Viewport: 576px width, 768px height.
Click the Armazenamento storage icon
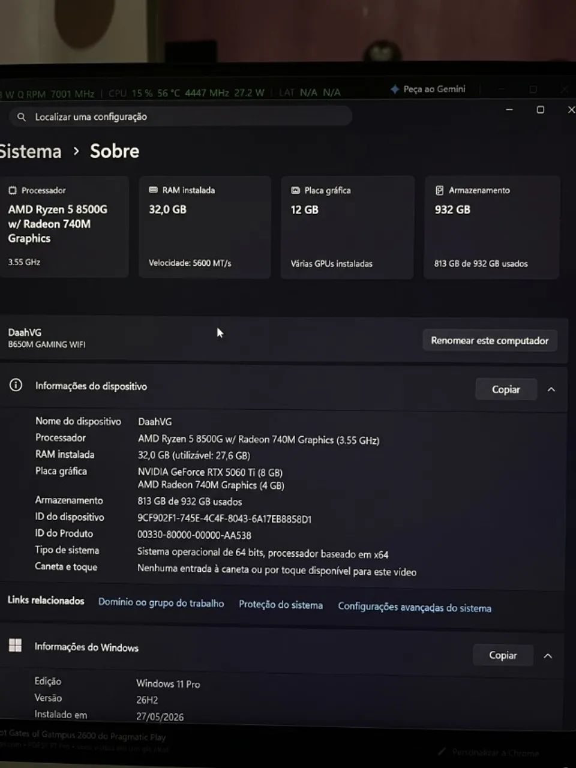coord(439,190)
